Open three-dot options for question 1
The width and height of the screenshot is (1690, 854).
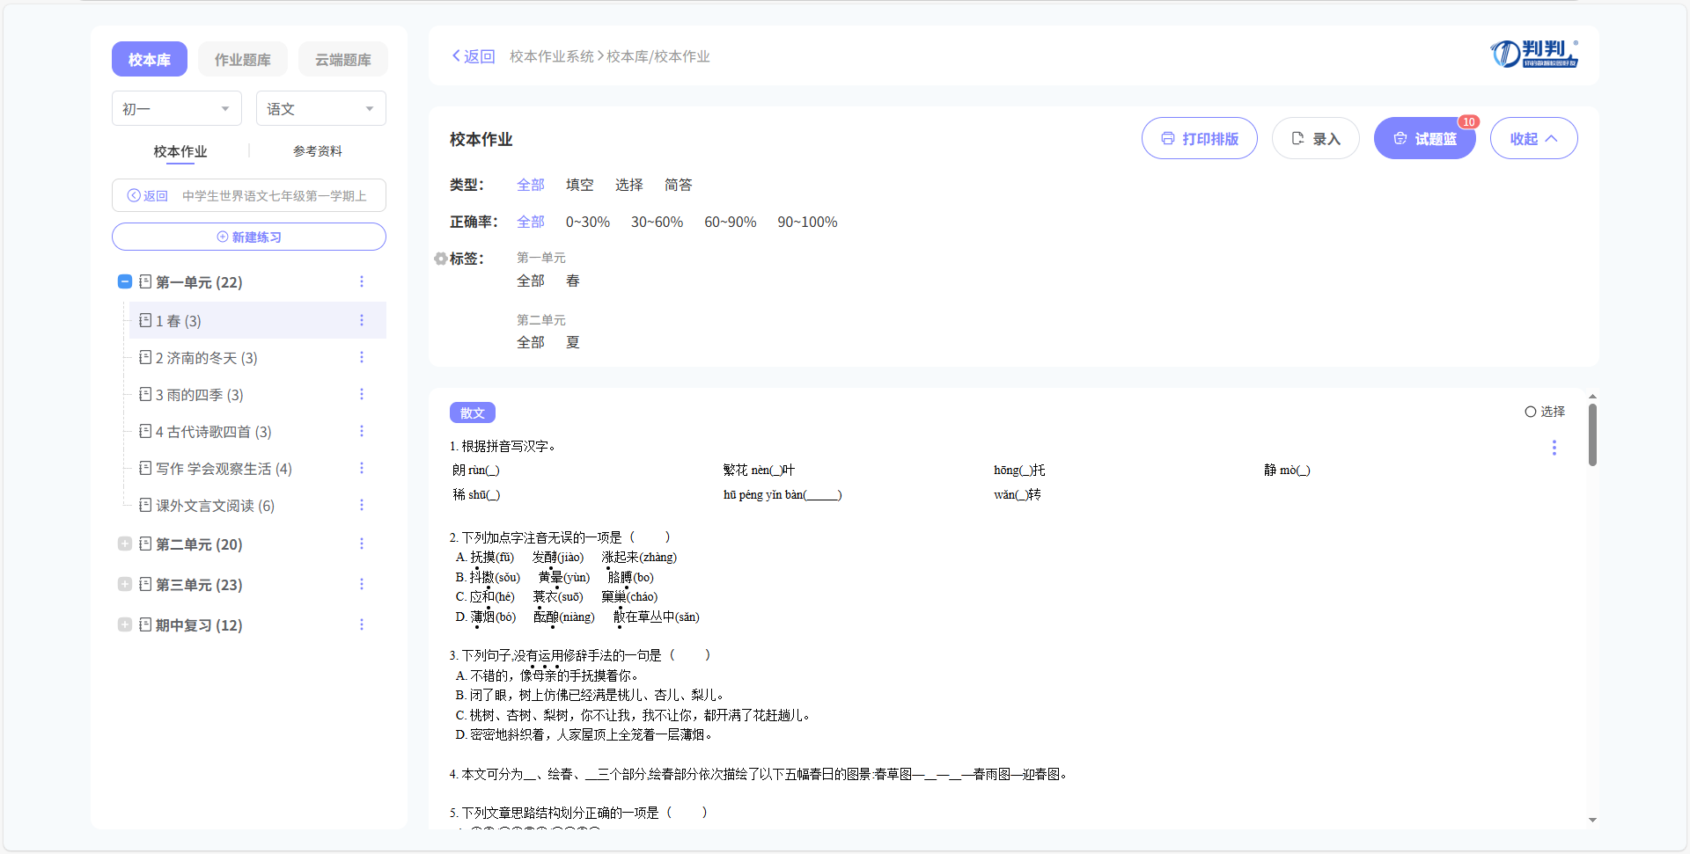(x=1554, y=448)
